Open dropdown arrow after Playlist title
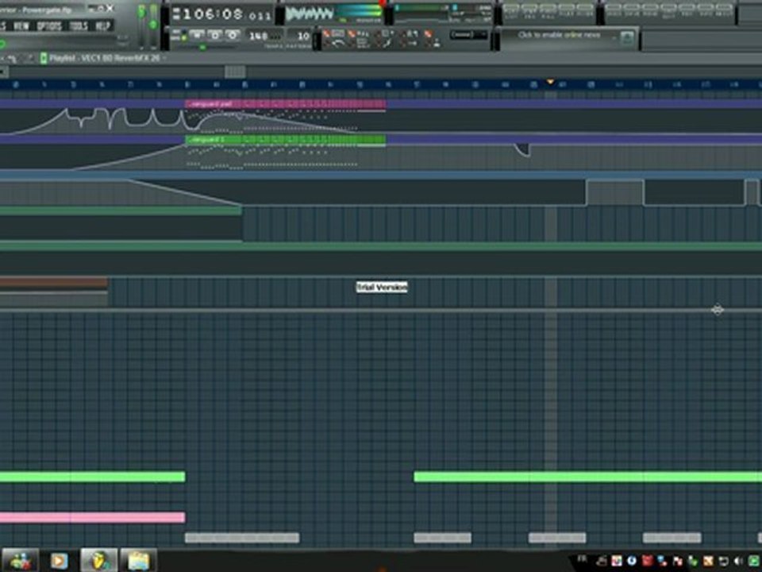 pyautogui.click(x=164, y=58)
